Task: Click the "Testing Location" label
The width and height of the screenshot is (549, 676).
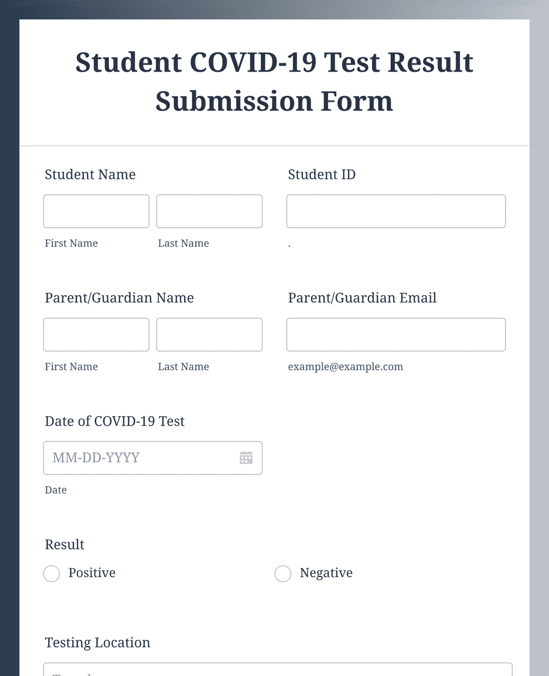Action: (98, 643)
